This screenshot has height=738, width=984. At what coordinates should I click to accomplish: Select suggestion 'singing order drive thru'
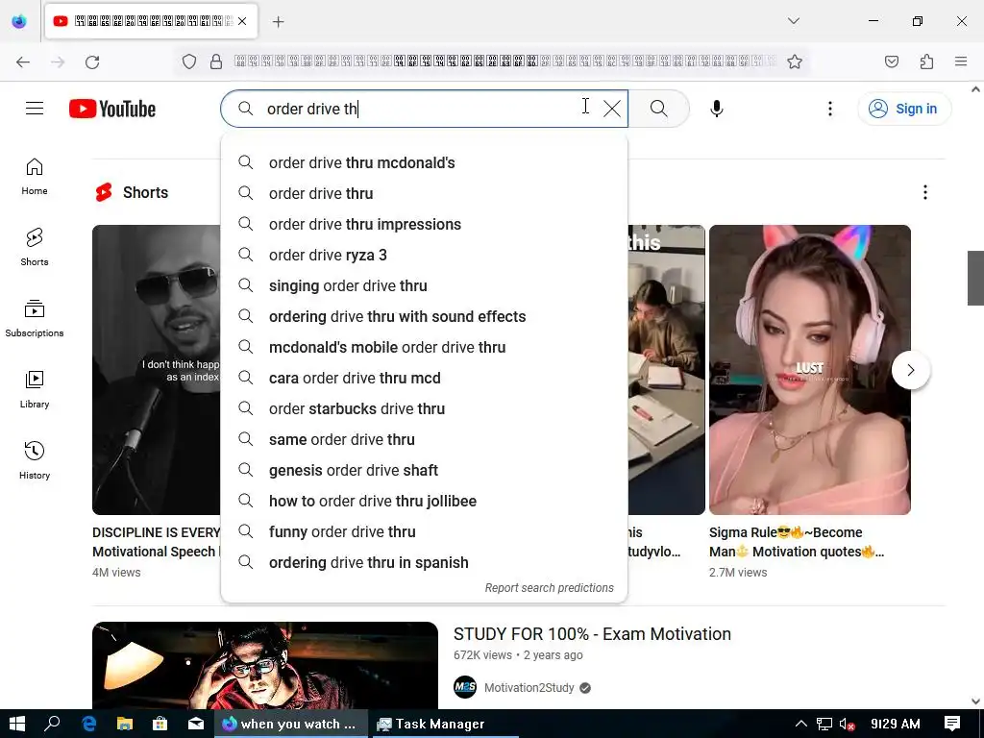424,286
